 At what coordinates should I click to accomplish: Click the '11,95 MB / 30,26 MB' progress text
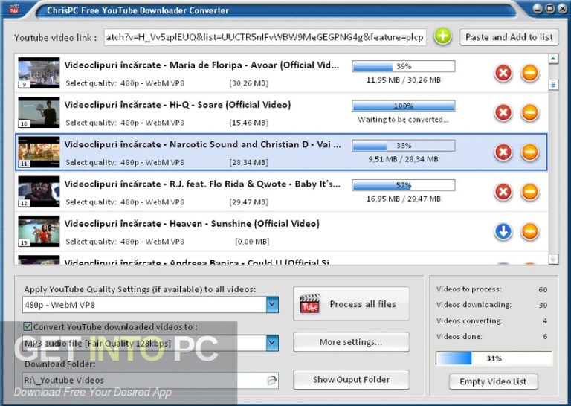pyautogui.click(x=404, y=80)
